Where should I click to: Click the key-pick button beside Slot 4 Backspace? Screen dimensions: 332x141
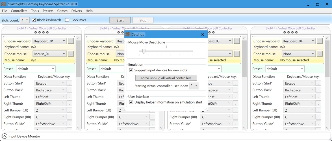[x=318, y=90]
